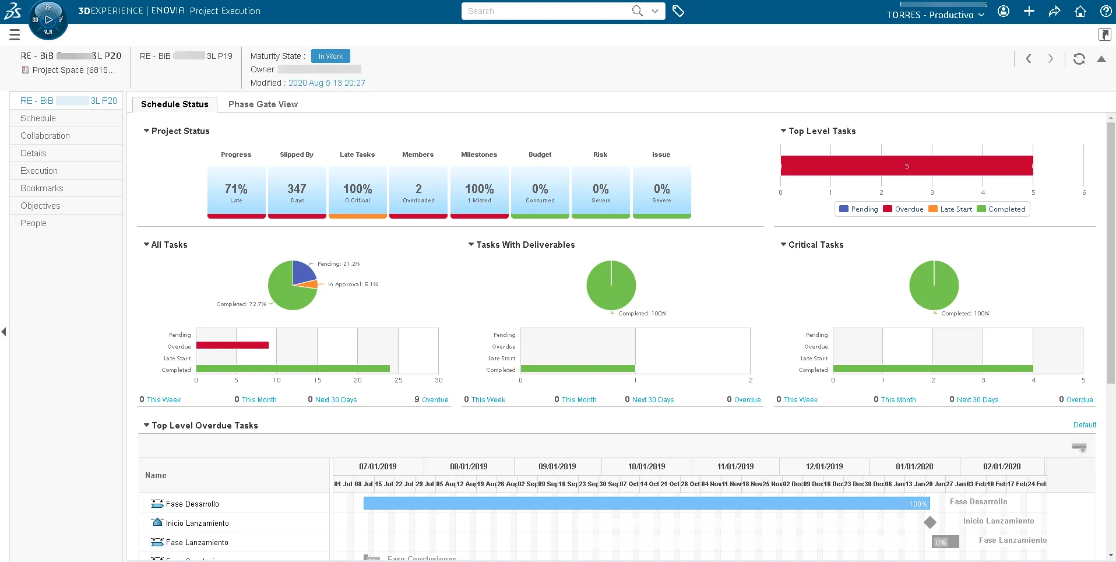This screenshot has width=1116, height=562.
Task: Switch to the Phase Gate View tab
Action: tap(263, 104)
